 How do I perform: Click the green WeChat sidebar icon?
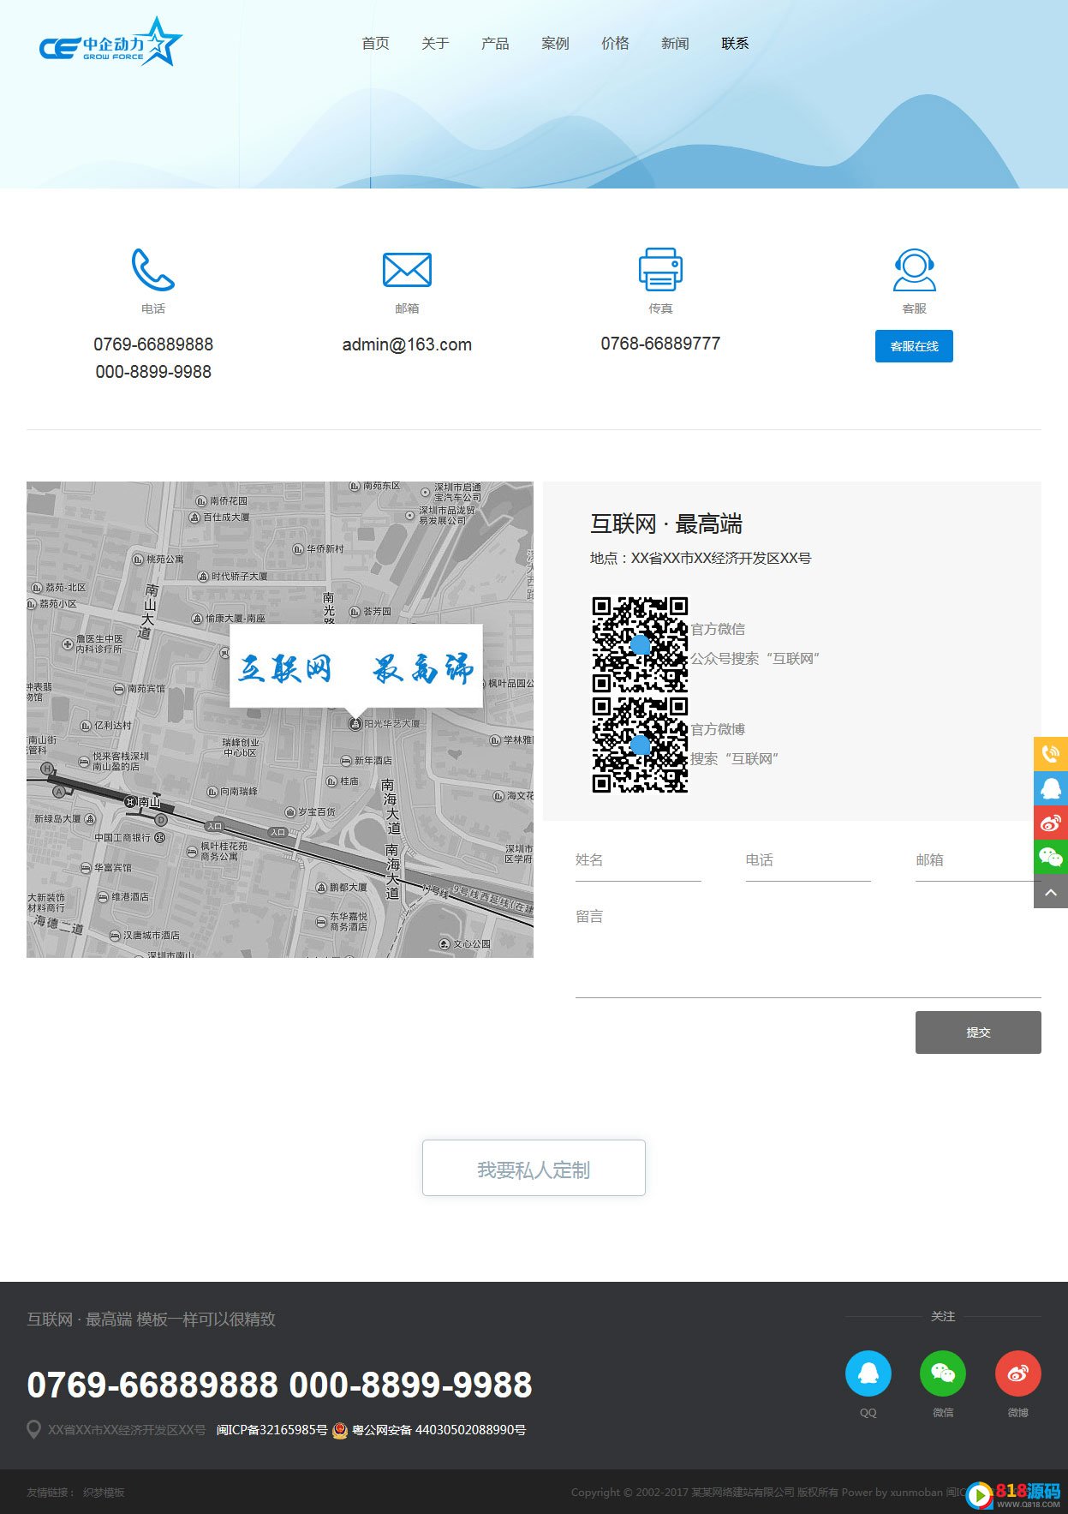[1051, 857]
